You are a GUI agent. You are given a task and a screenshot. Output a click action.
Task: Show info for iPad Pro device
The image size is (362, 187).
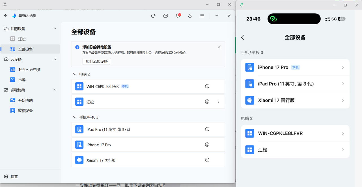coord(207,129)
